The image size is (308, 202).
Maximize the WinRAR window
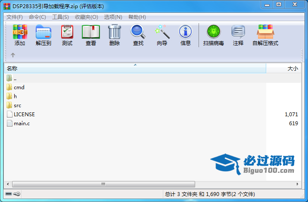click(x=279, y=5)
